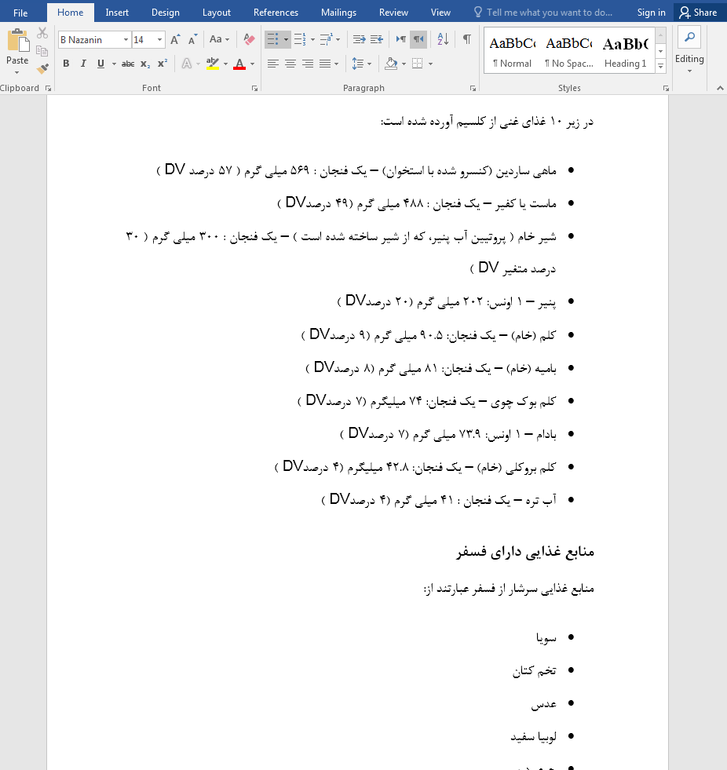Increase font size with grow font icon

point(175,40)
